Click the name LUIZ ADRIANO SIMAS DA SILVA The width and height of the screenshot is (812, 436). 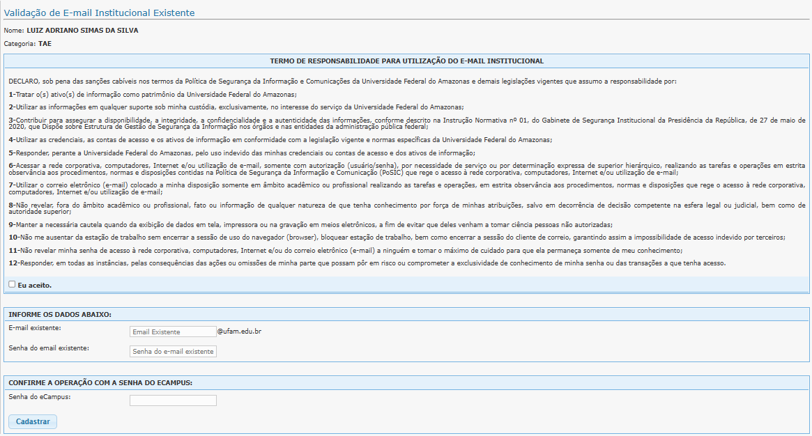82,31
